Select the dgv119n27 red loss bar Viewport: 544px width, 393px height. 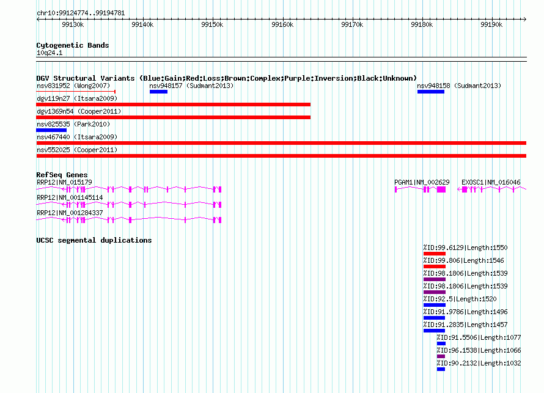point(173,105)
